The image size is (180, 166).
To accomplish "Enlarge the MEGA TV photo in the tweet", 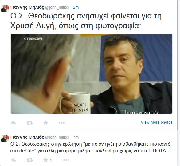I will click(92, 74).
